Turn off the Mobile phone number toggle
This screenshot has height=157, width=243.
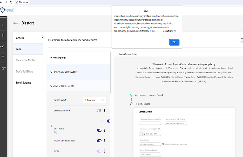click(x=99, y=141)
